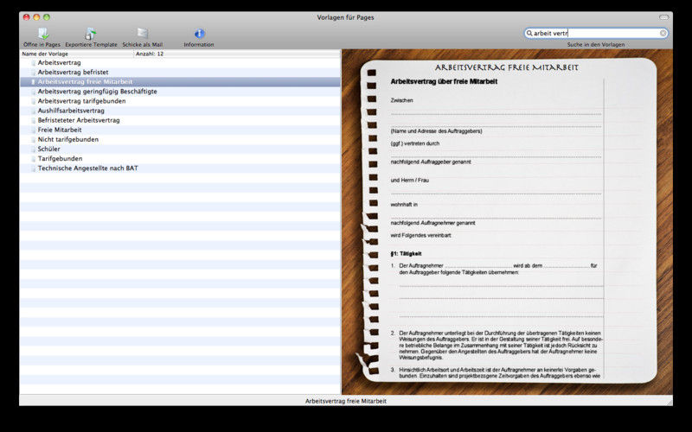Select the Aushilfsarbeitsvertrag row

180,111
